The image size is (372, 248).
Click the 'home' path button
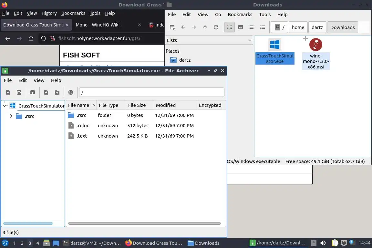(x=298, y=27)
